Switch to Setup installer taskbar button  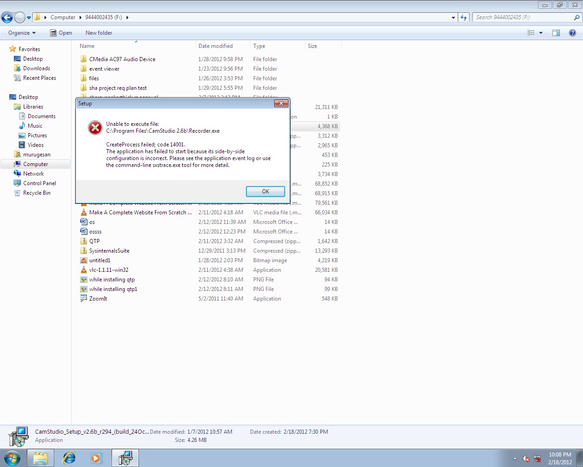tap(125, 458)
